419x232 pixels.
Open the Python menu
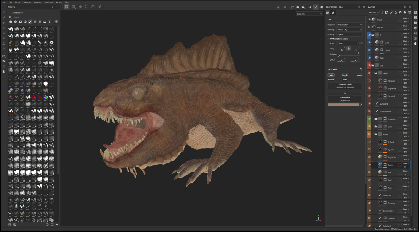59,2
